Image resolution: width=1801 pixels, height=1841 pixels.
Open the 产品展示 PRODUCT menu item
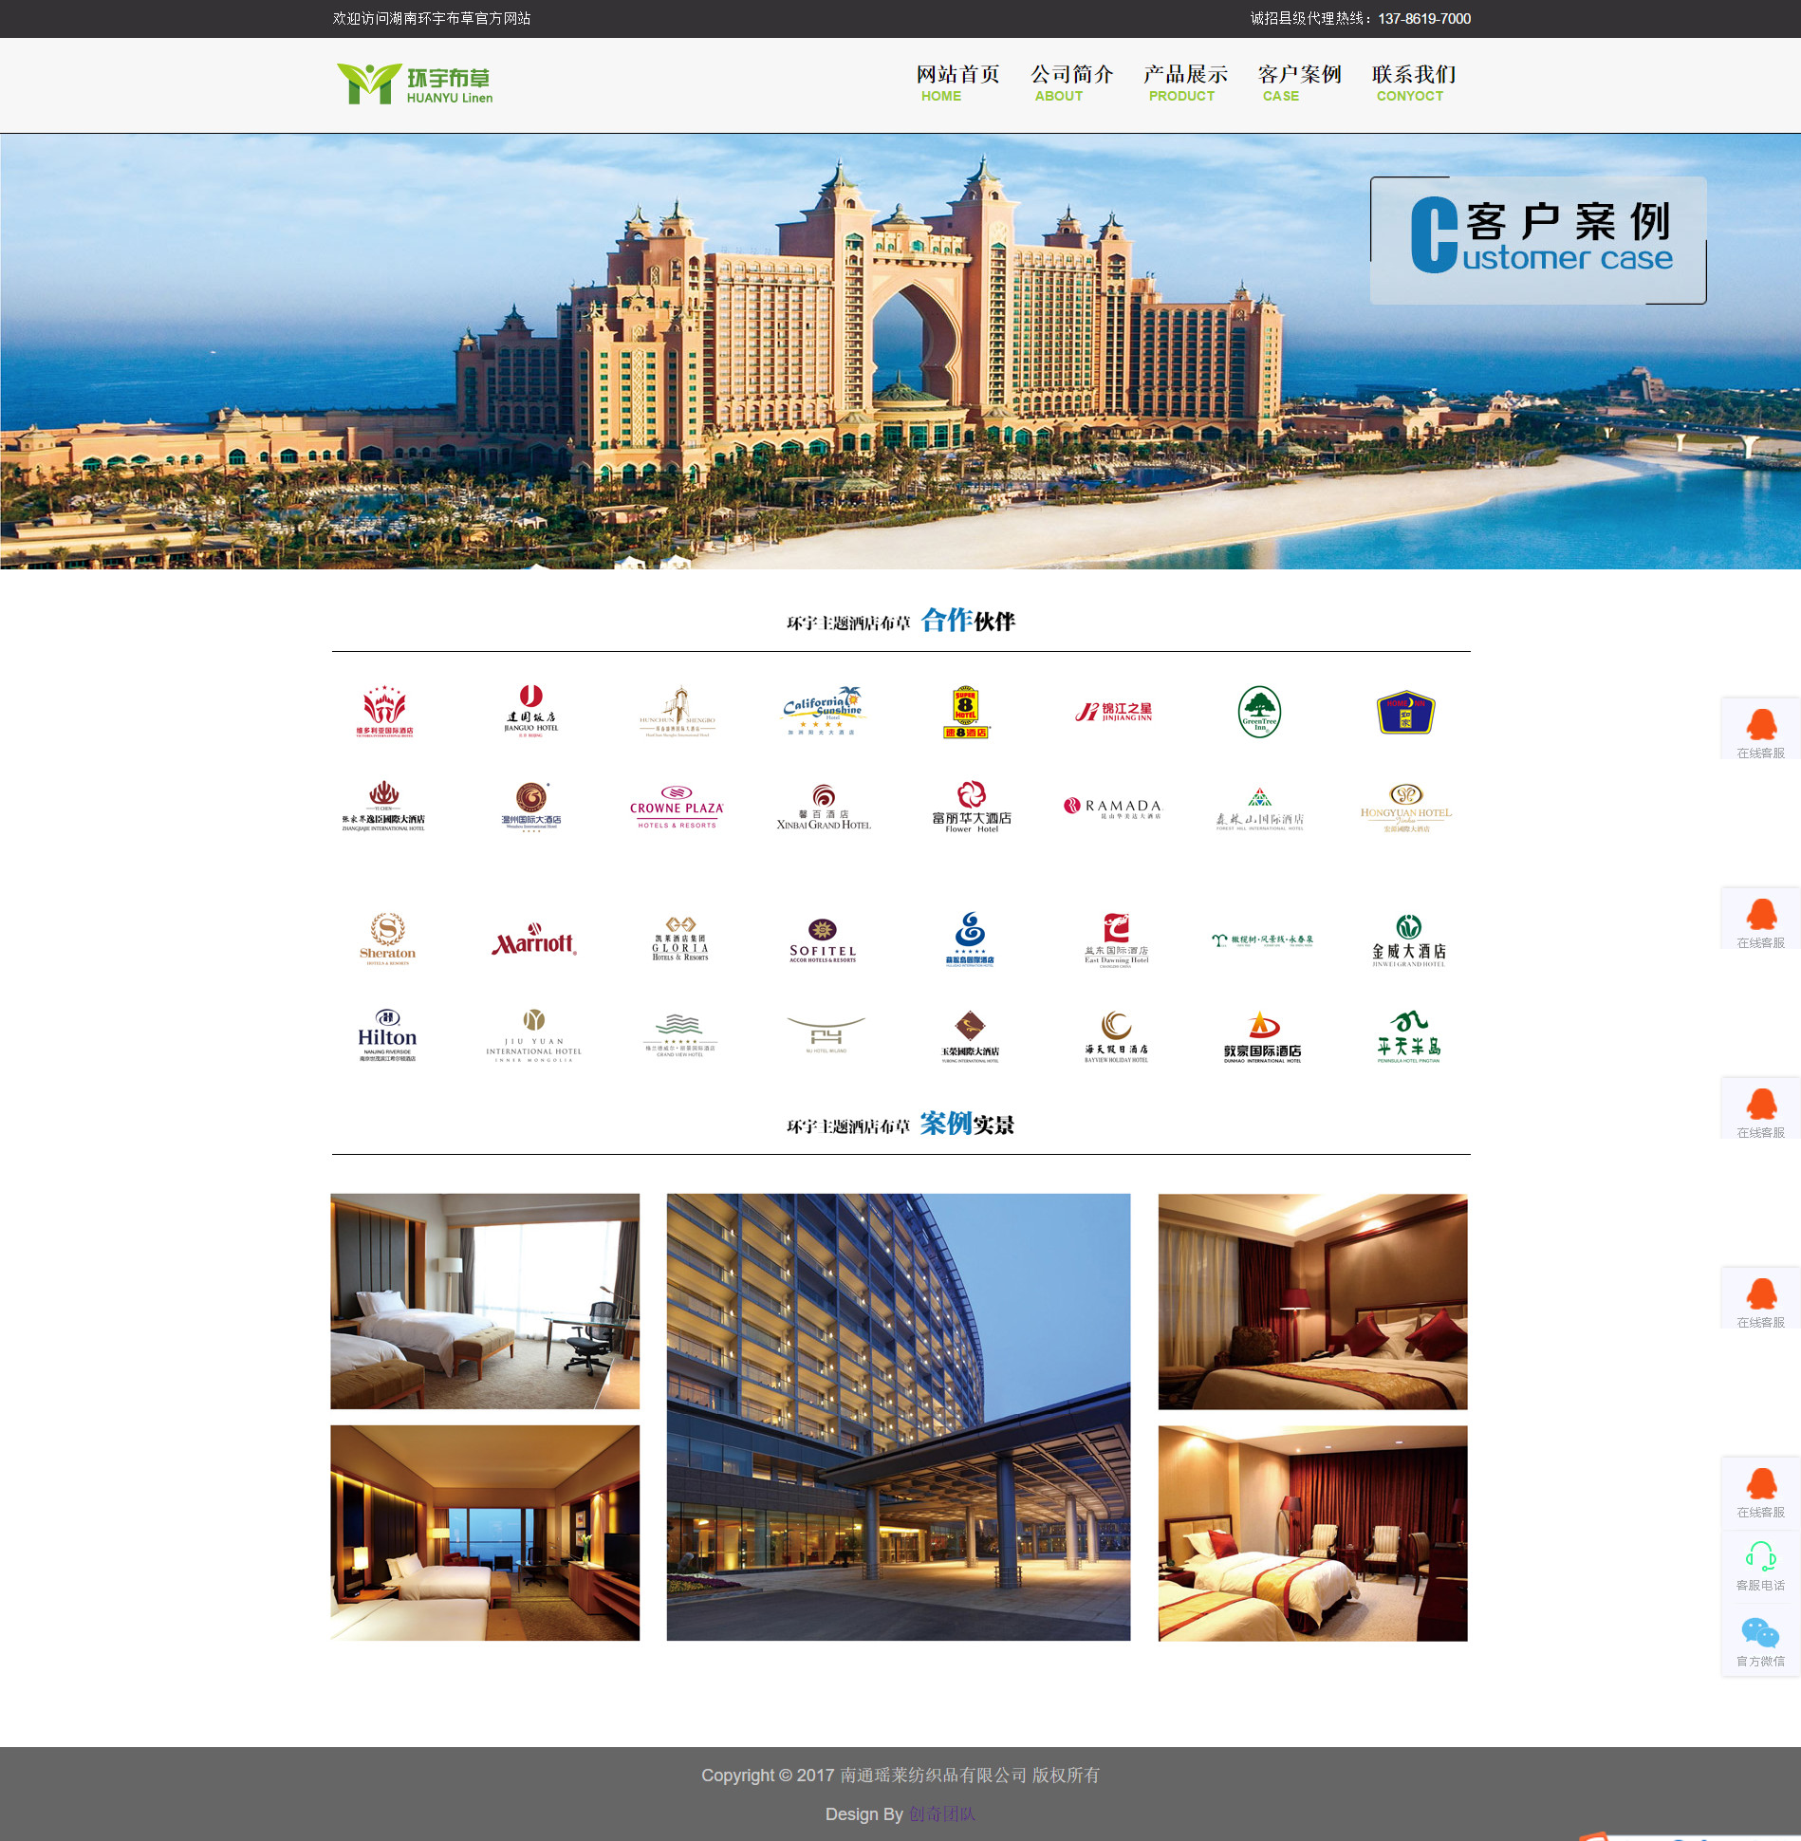click(1185, 83)
